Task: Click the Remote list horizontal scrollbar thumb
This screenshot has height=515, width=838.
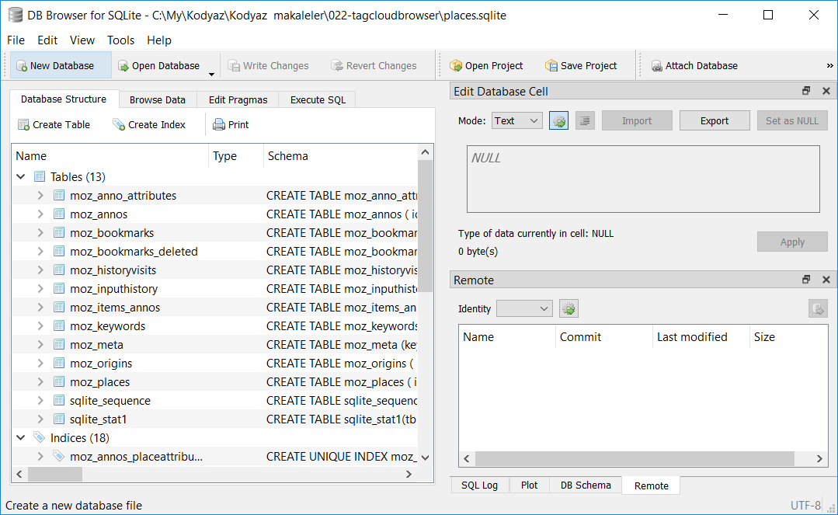Action: point(635,458)
